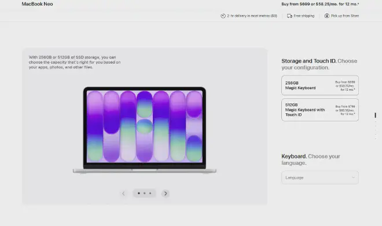Jump to the third gallery dot
Screen dimensions: 382x226
pyautogui.click(x=150, y=193)
